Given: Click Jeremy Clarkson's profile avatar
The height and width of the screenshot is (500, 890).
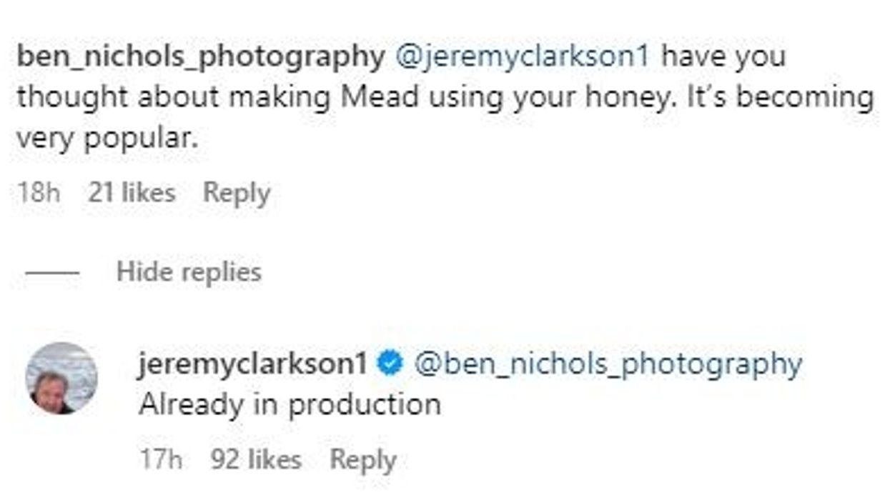Looking at the screenshot, I should (x=61, y=379).
